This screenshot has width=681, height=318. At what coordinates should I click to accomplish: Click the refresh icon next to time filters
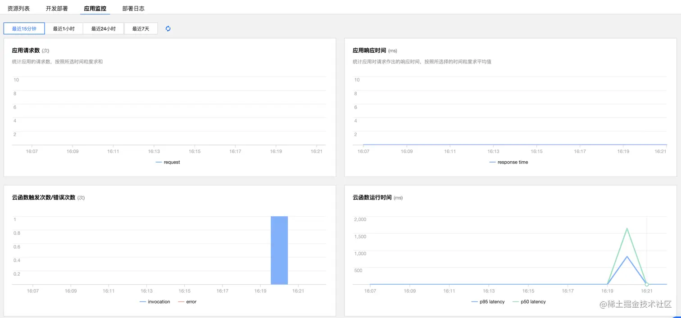[168, 29]
